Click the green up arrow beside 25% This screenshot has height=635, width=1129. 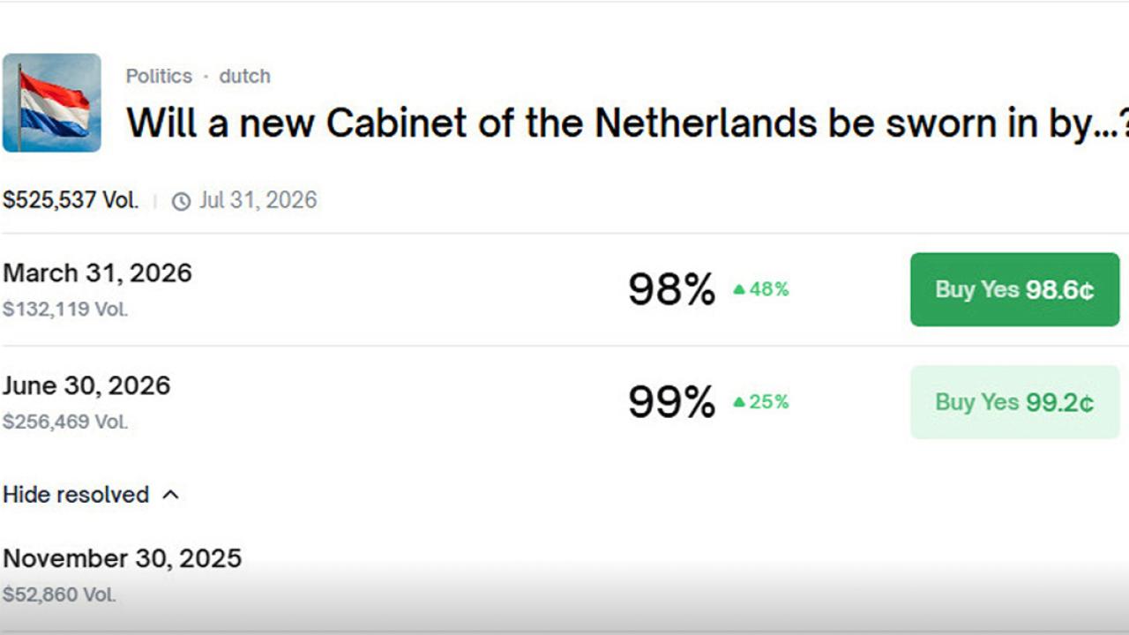(739, 402)
